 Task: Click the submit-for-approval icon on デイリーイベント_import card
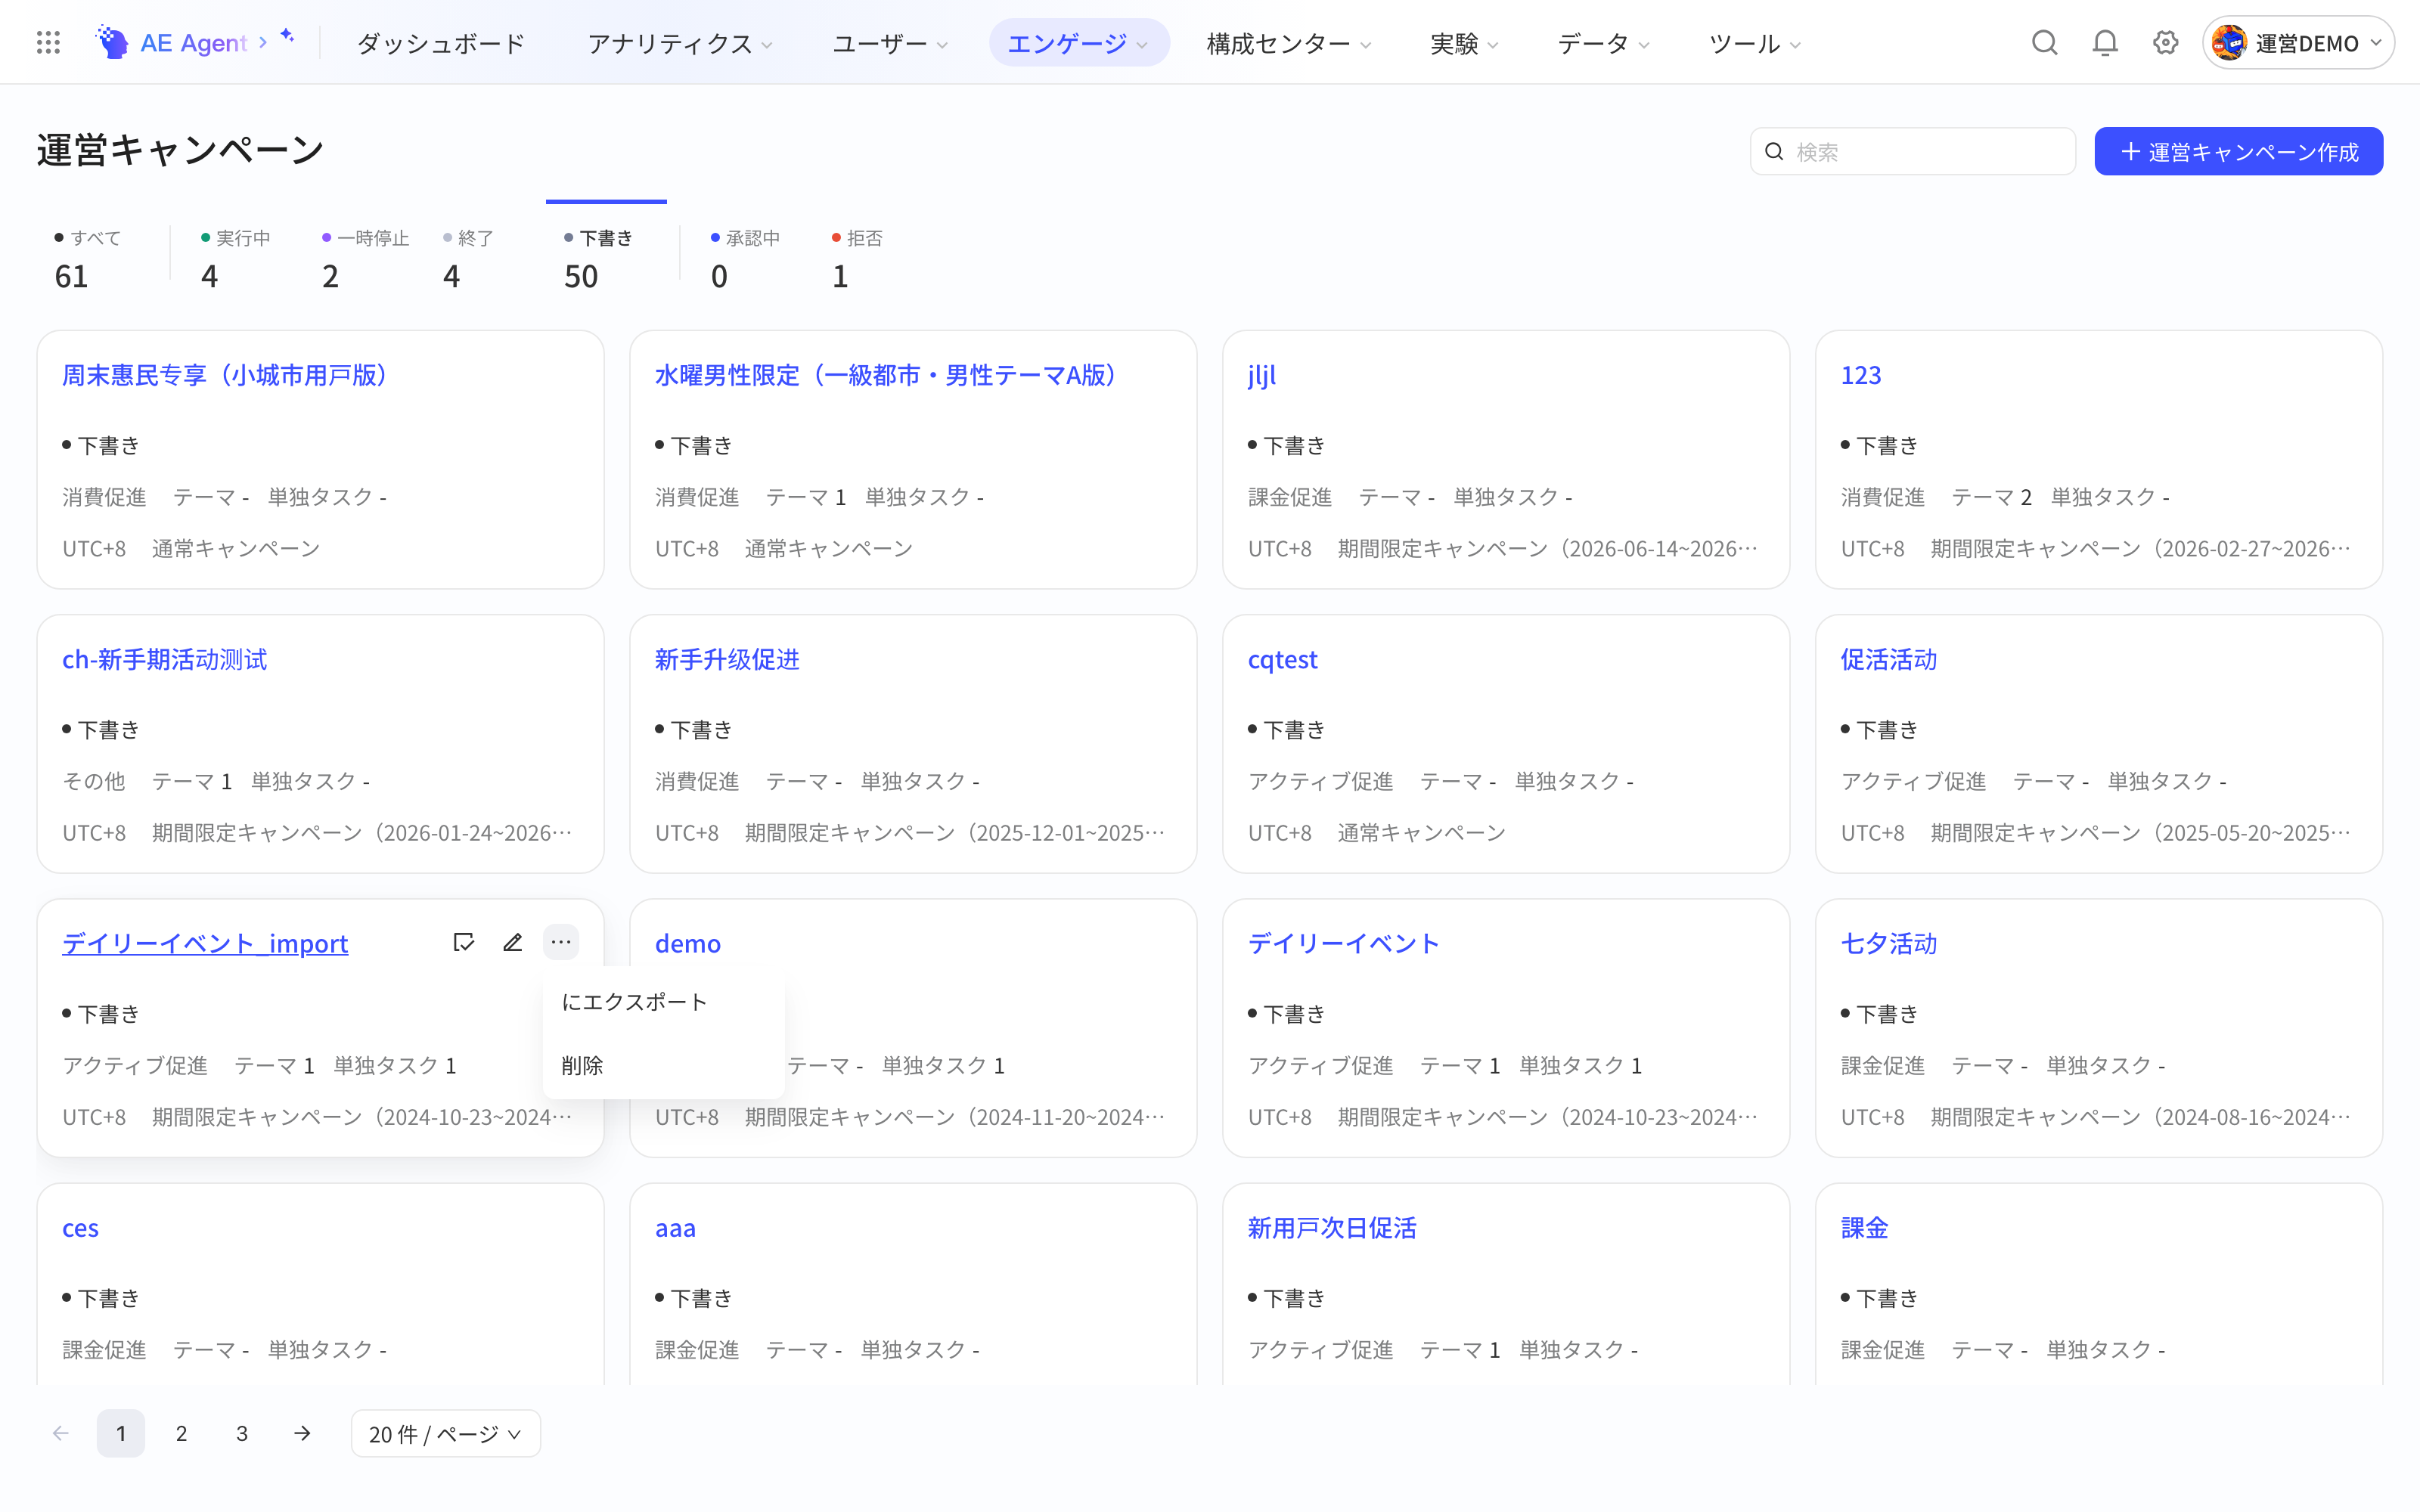tap(463, 942)
